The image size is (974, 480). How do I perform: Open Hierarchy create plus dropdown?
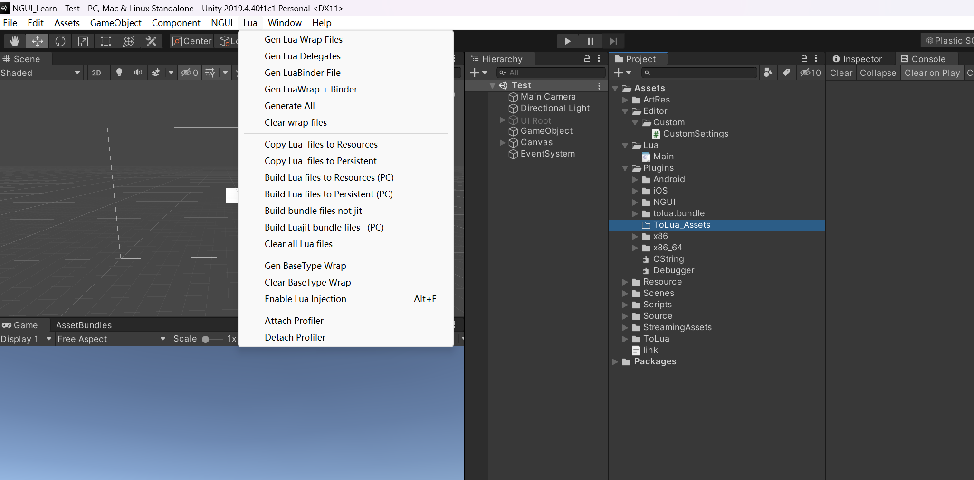tap(478, 73)
